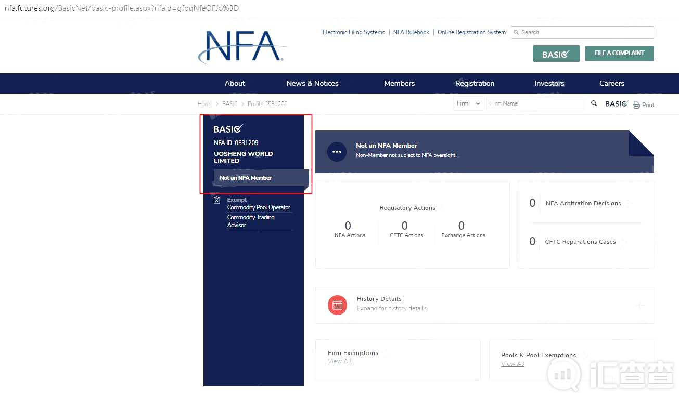This screenshot has width=679, height=393.
Task: Click the top Search input field
Action: click(x=582, y=32)
